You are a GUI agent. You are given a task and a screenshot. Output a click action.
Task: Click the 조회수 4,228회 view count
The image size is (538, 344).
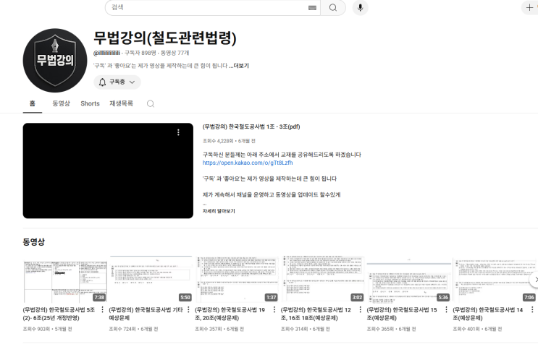(218, 141)
